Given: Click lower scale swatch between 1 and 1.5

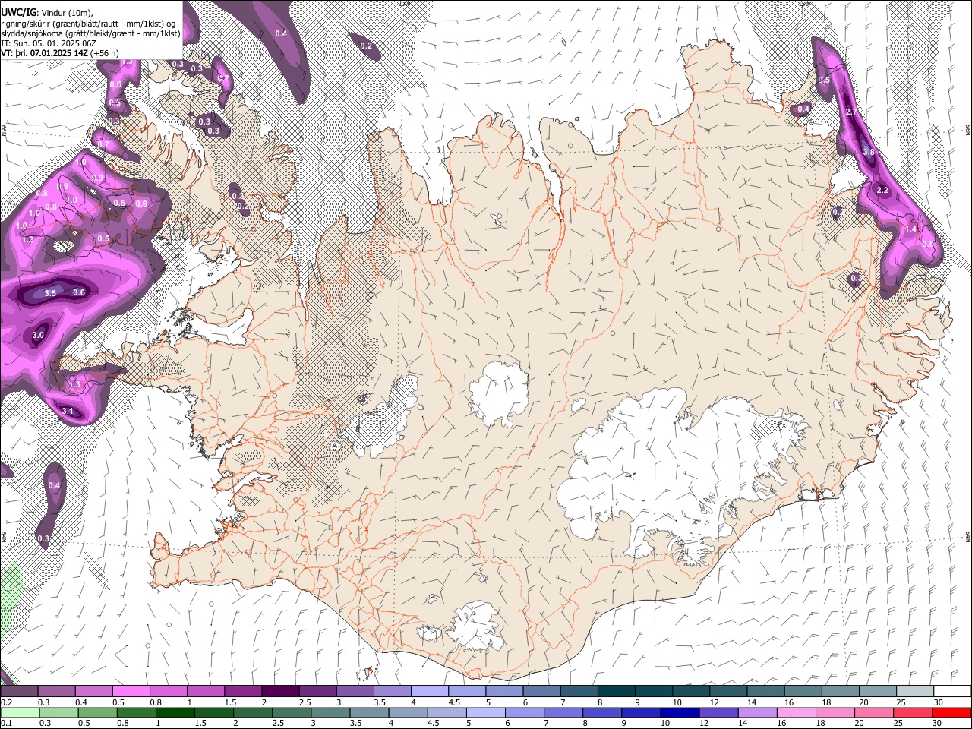Looking at the screenshot, I should click(x=175, y=712).
